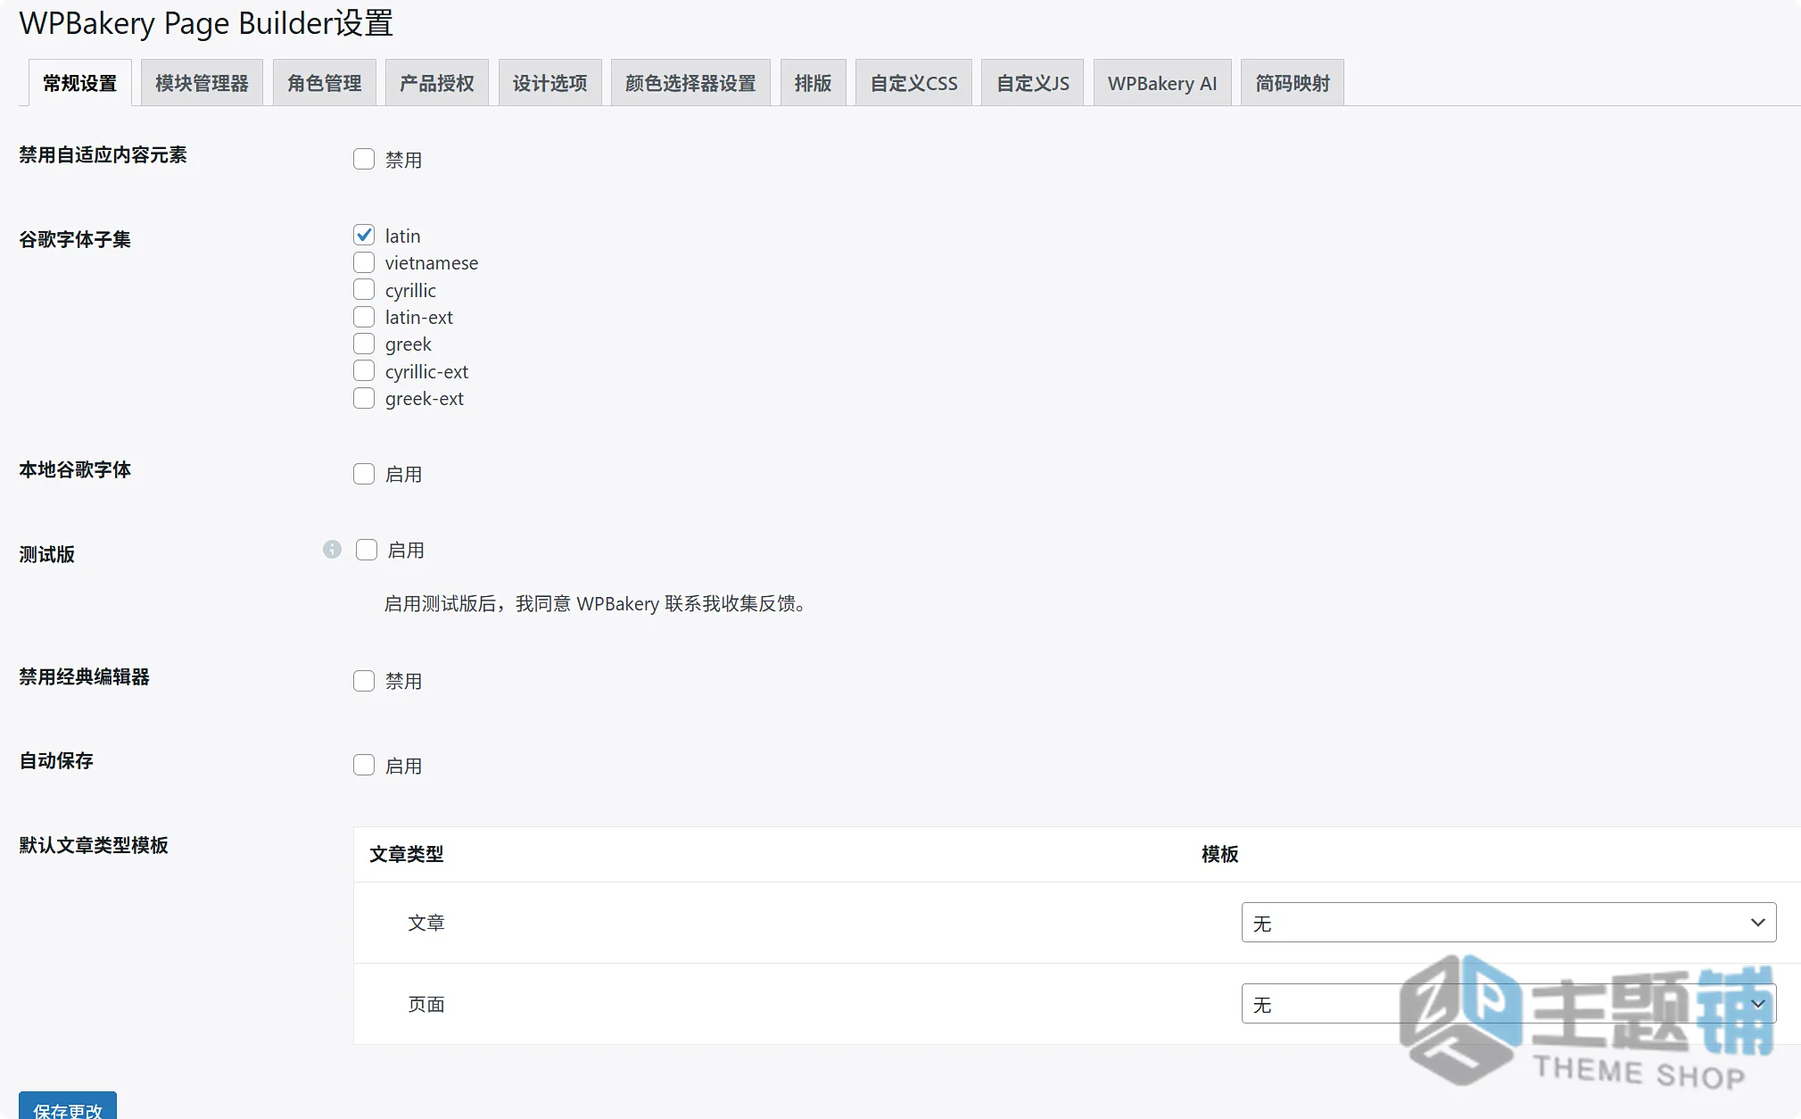Enable the 自动保存 checkbox
The image size is (1801, 1119).
click(364, 765)
